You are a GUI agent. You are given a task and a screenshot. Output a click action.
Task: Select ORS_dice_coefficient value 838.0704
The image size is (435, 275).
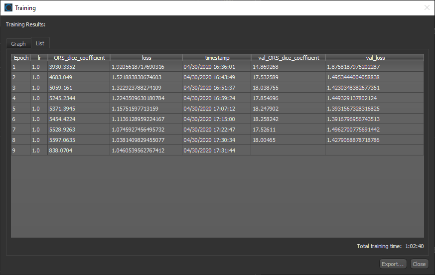click(61, 150)
